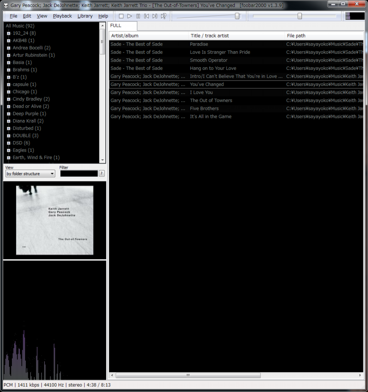This screenshot has width=368, height=392.
Task: Stop playback with the Stop button
Action: pyautogui.click(x=121, y=16)
